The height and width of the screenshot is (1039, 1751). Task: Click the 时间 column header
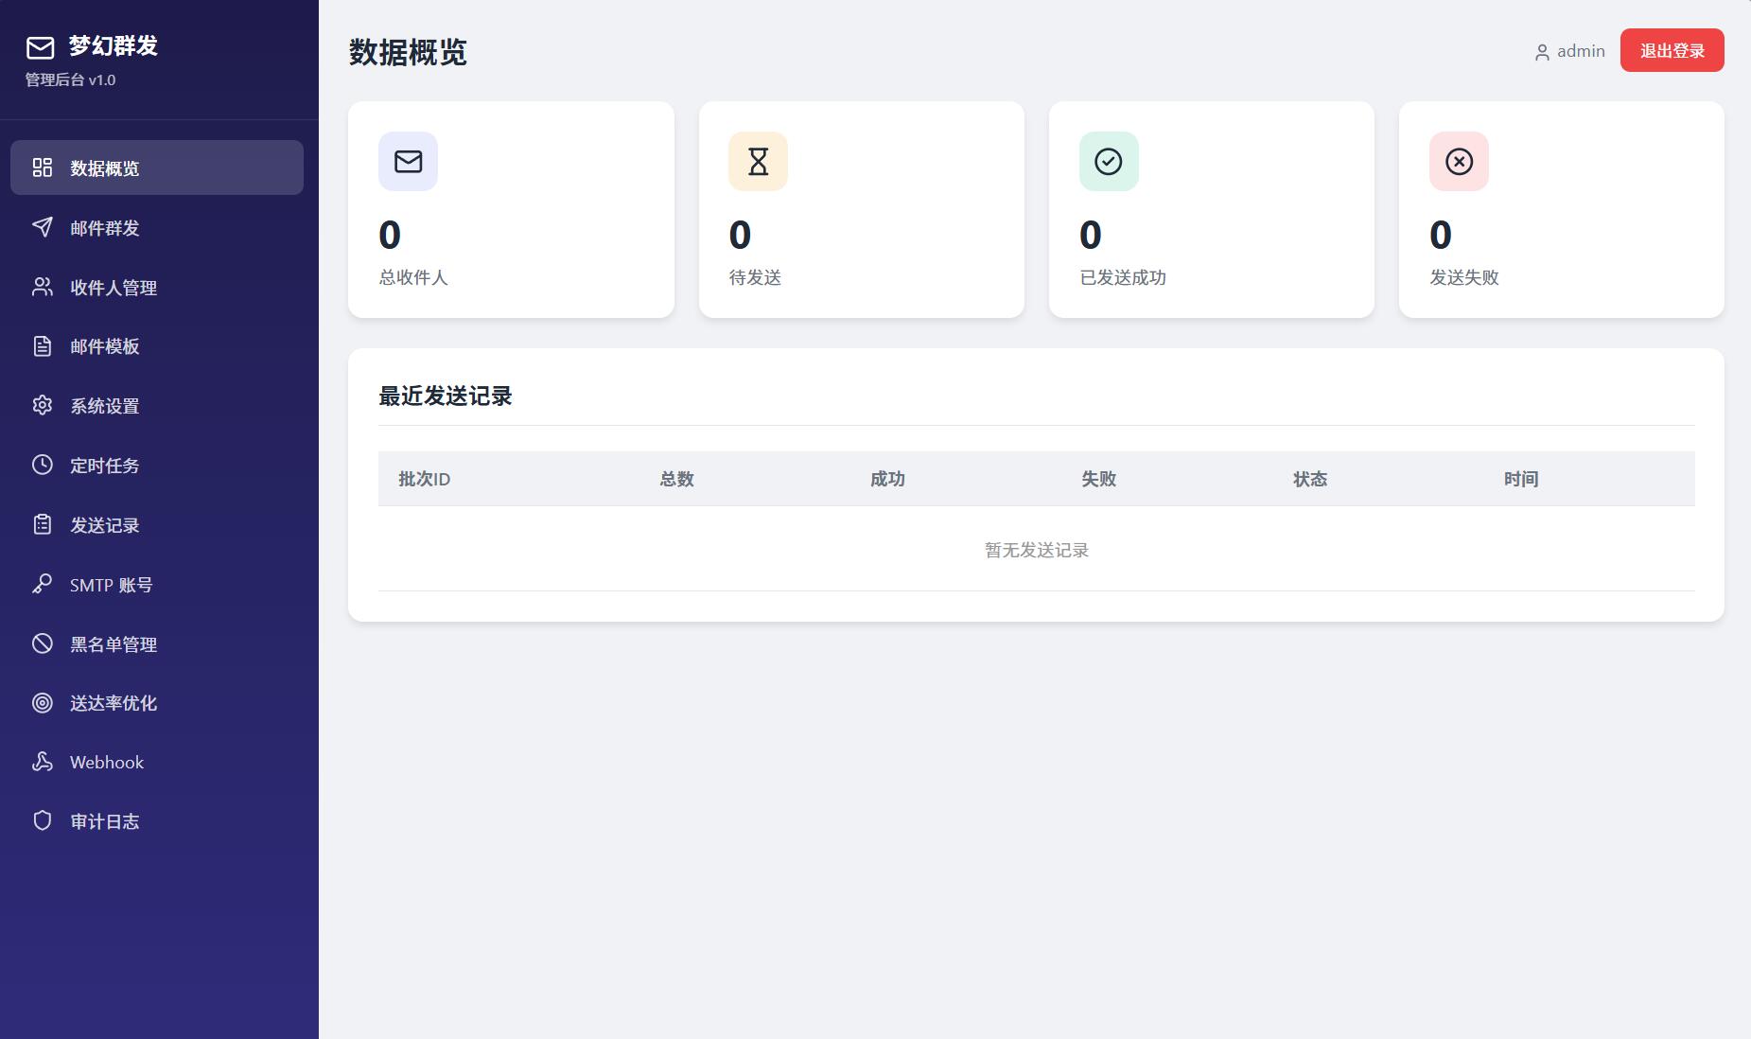pyautogui.click(x=1521, y=479)
